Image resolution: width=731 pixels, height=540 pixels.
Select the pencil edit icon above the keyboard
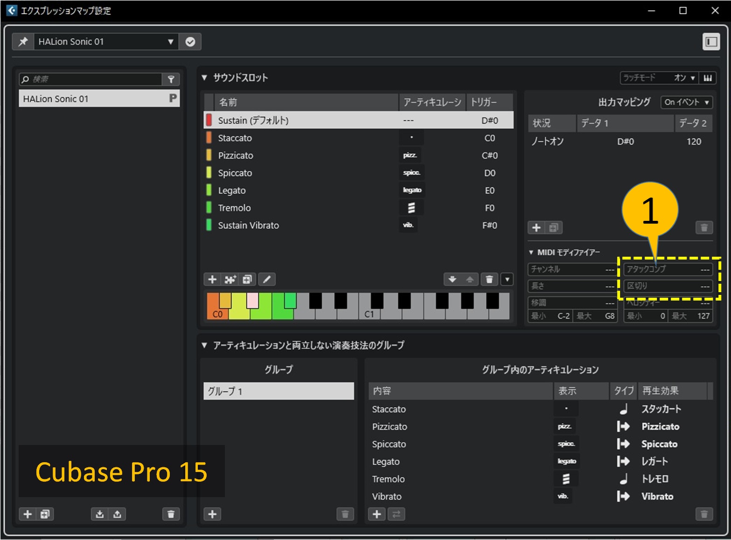point(267,279)
